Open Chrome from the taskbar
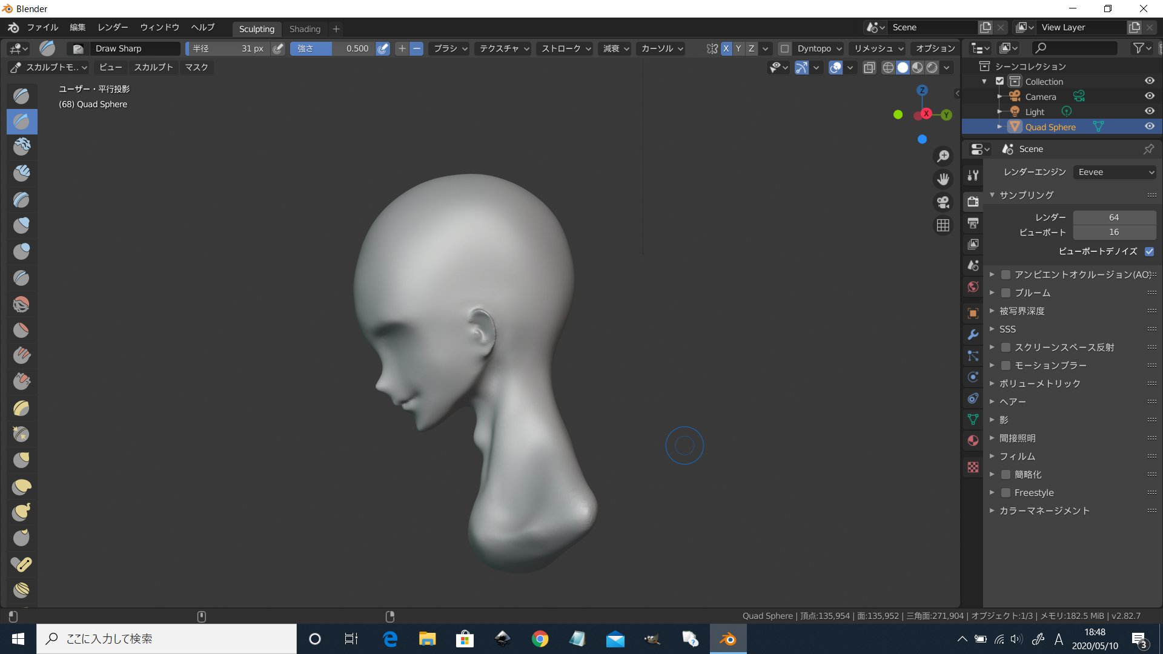Image resolution: width=1163 pixels, height=654 pixels. (x=539, y=638)
